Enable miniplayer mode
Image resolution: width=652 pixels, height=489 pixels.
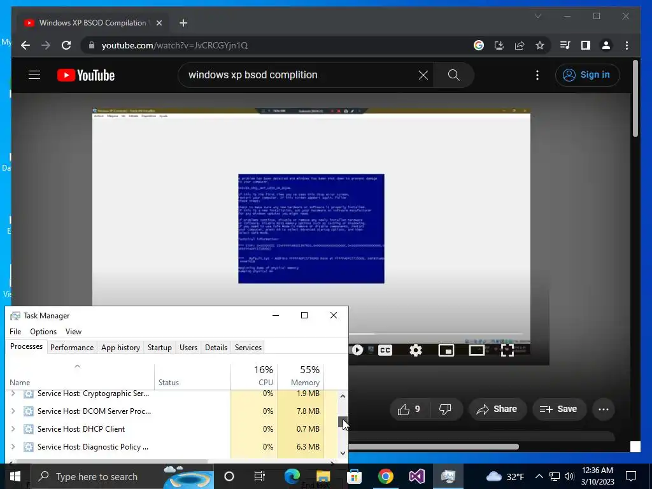(x=446, y=350)
